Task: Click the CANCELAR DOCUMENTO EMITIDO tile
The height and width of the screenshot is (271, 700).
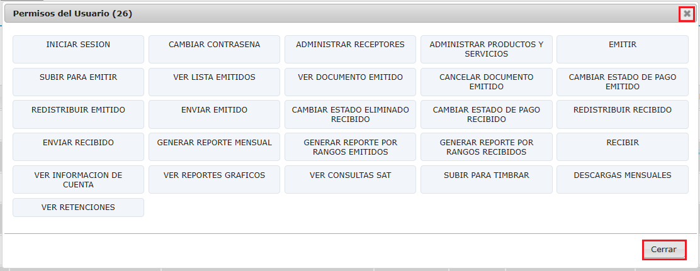Action: tap(486, 82)
